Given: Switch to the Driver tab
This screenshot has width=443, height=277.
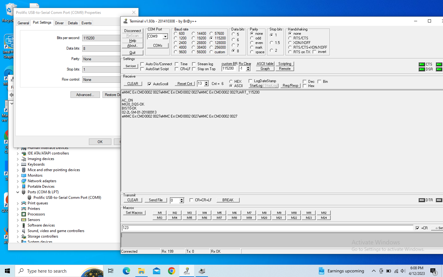Looking at the screenshot, I should (x=59, y=23).
